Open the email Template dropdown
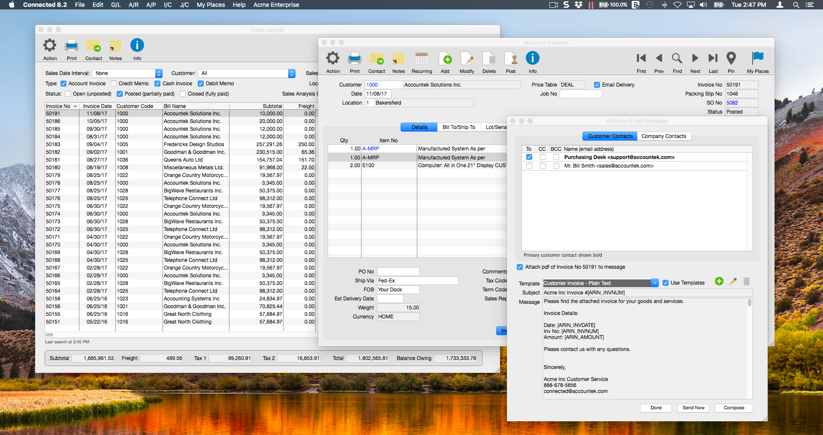 pyautogui.click(x=654, y=283)
